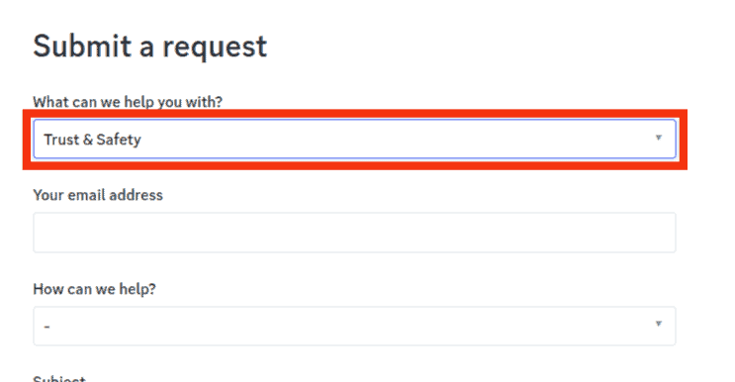The image size is (735, 382).
Task: Focus the 'Your email address' input field
Action: coord(354,233)
